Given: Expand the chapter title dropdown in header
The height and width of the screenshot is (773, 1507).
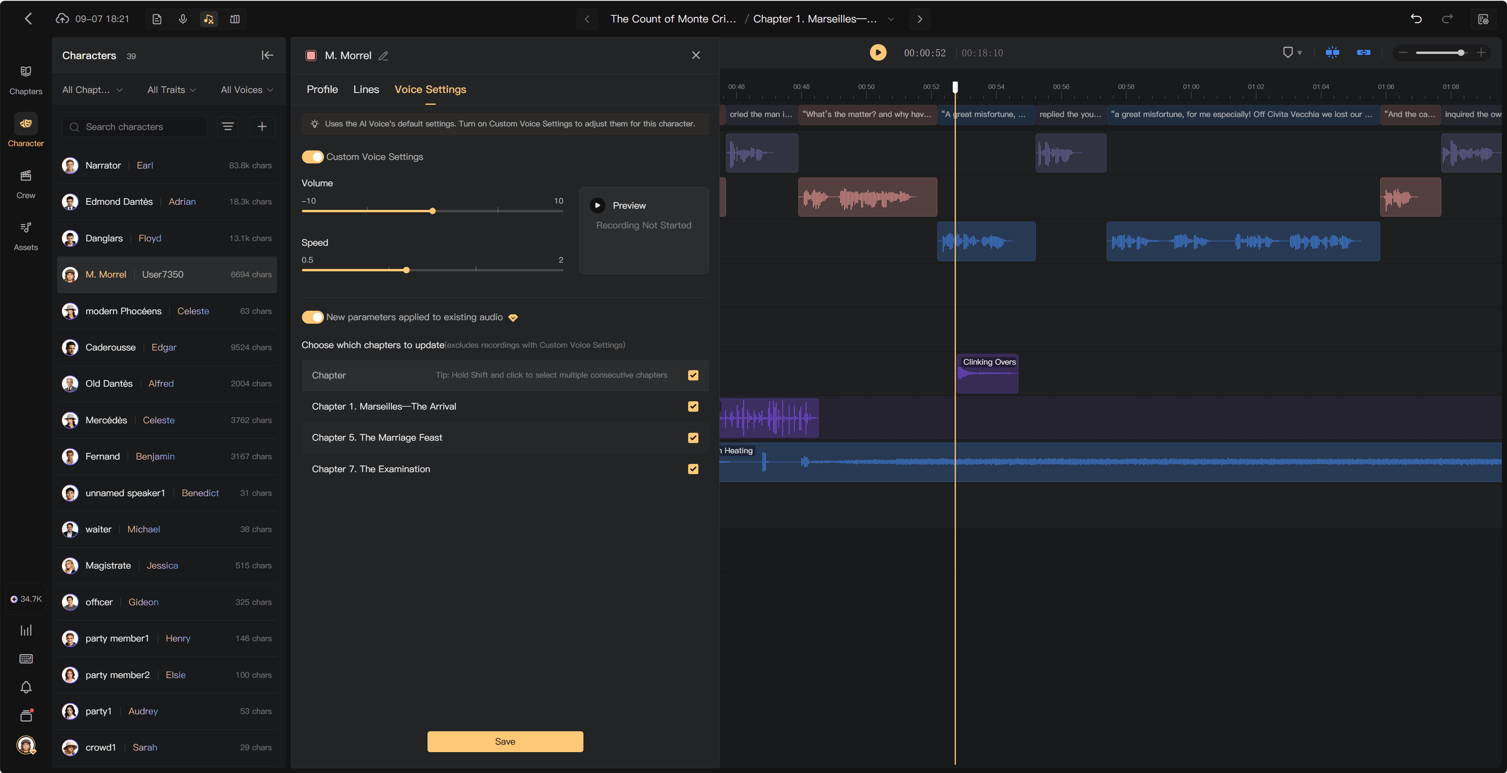Looking at the screenshot, I should click(x=891, y=19).
